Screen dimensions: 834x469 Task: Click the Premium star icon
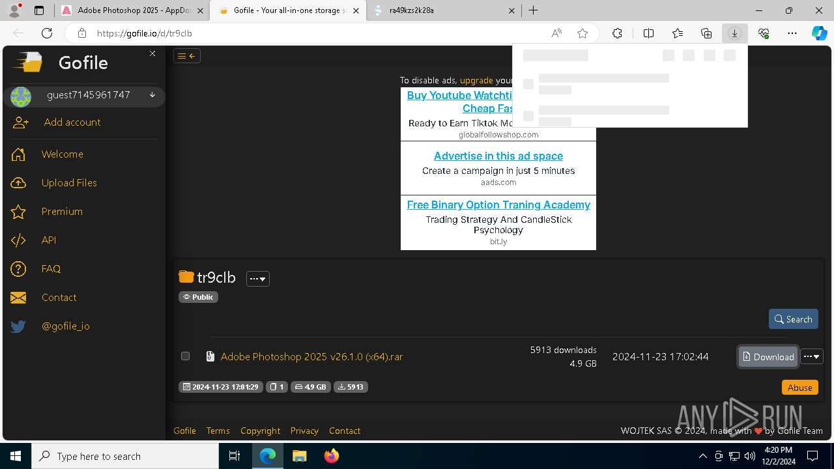[18, 212]
